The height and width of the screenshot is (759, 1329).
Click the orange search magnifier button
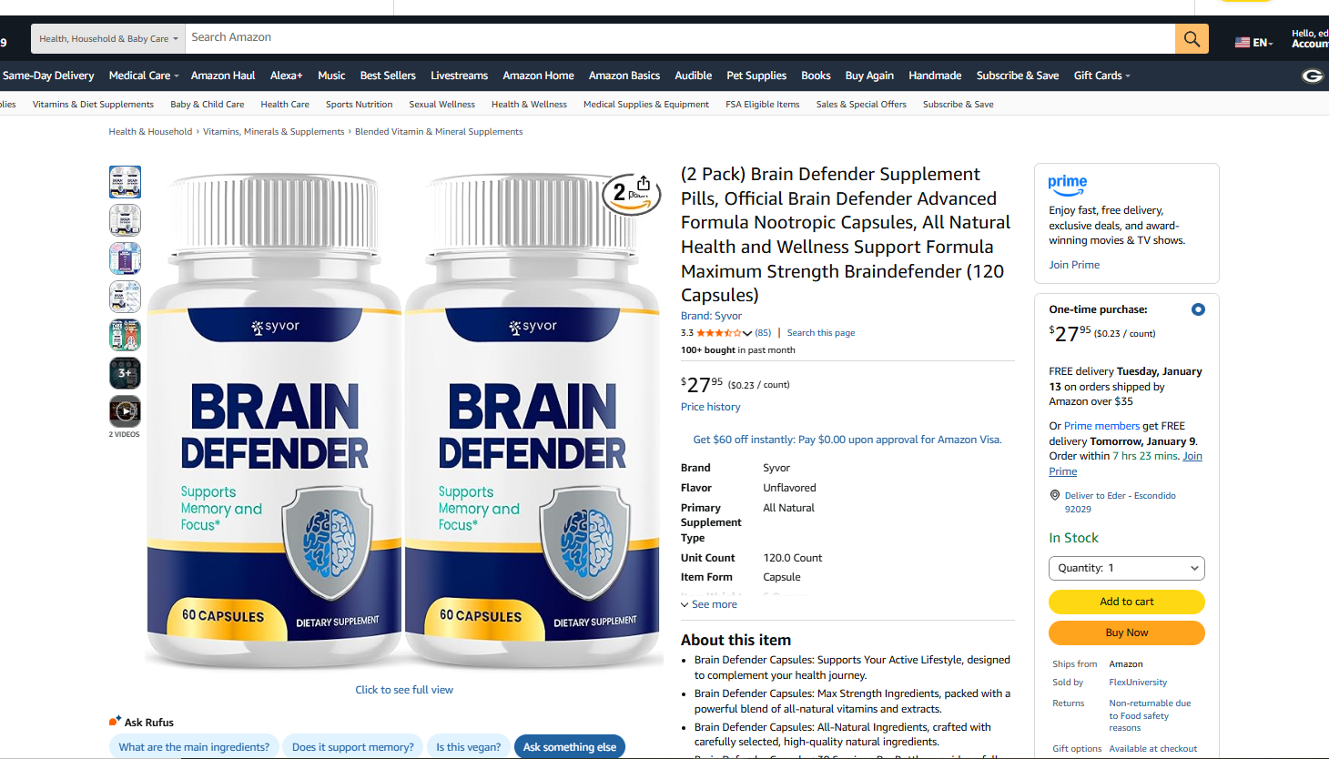tap(1192, 38)
